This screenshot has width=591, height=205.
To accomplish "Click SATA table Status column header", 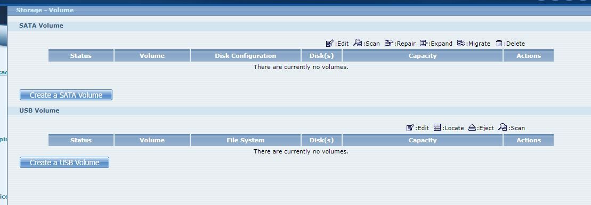I will point(81,56).
